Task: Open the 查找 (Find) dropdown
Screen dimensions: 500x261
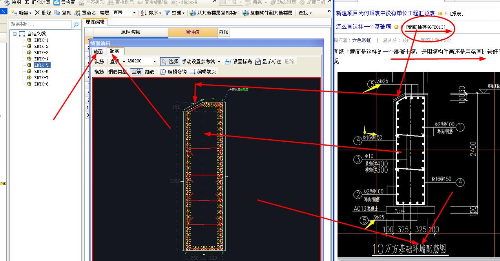Action: [305, 13]
